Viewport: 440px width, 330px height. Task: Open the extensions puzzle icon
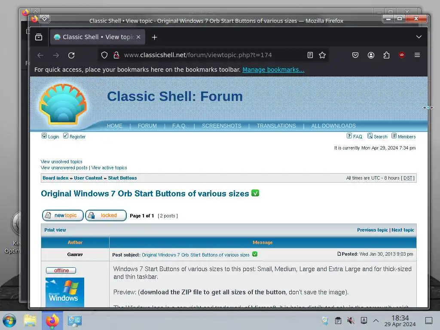point(386,55)
